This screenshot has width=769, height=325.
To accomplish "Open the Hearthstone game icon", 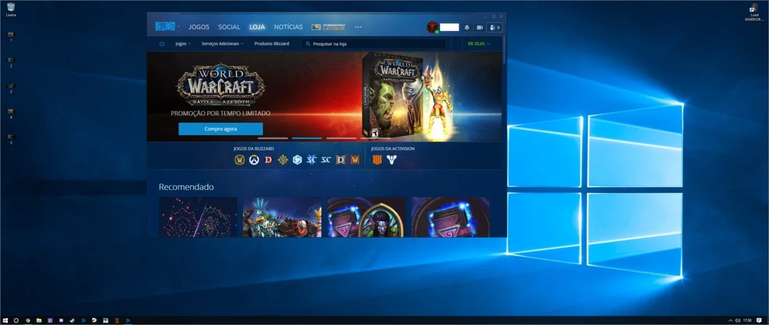I will pyautogui.click(x=283, y=159).
